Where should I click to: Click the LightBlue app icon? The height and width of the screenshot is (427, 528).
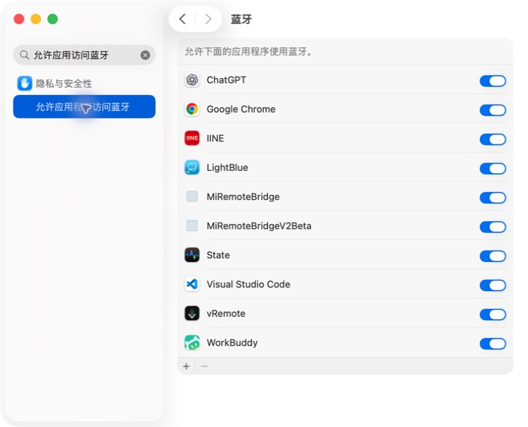[192, 168]
